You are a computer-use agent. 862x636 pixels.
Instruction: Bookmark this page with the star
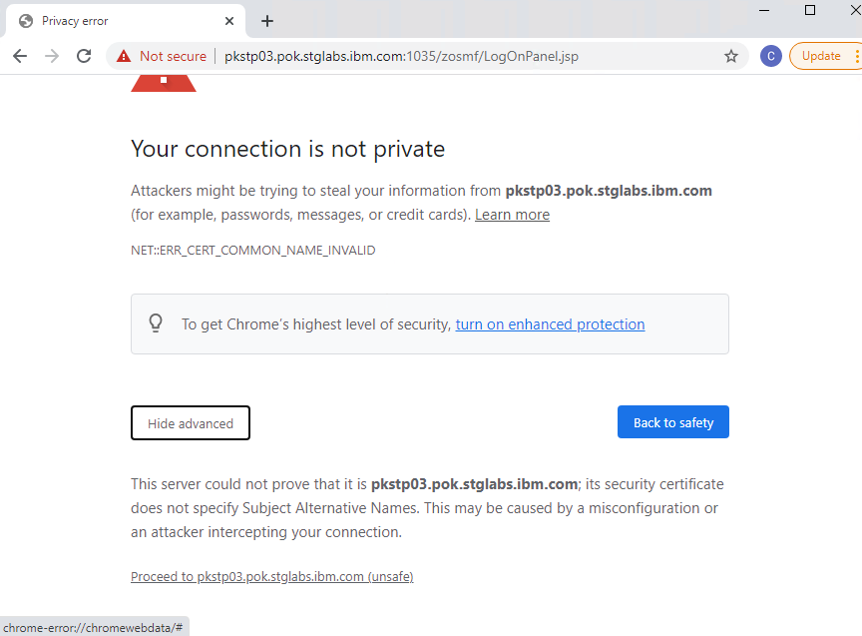pos(731,56)
